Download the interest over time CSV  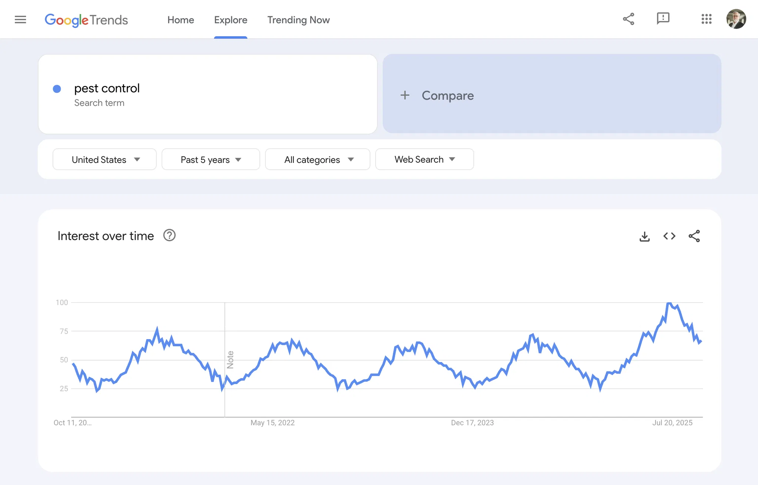(x=644, y=236)
